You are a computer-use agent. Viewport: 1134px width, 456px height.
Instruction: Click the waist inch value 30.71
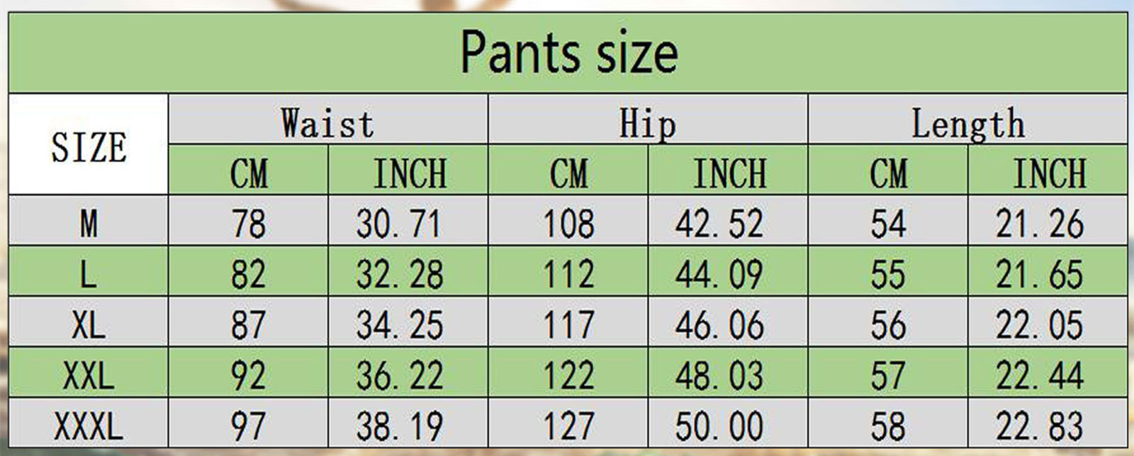point(398,224)
